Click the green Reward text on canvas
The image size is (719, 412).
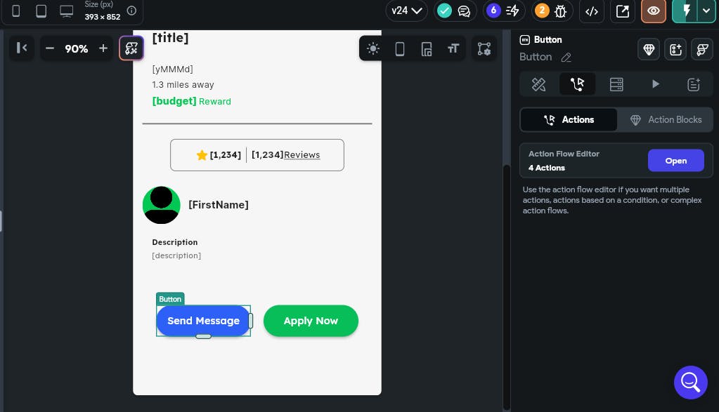pos(214,102)
